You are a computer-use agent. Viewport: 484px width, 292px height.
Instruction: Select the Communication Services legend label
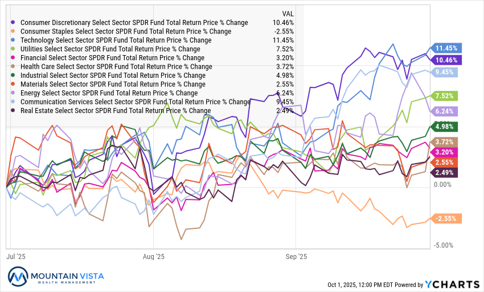135,102
